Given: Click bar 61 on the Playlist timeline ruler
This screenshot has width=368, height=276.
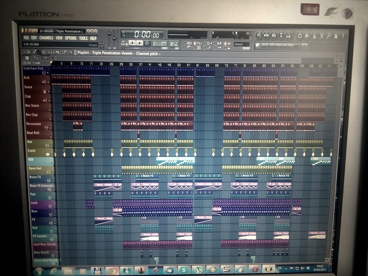Looking at the screenshot, I should click(197, 65).
